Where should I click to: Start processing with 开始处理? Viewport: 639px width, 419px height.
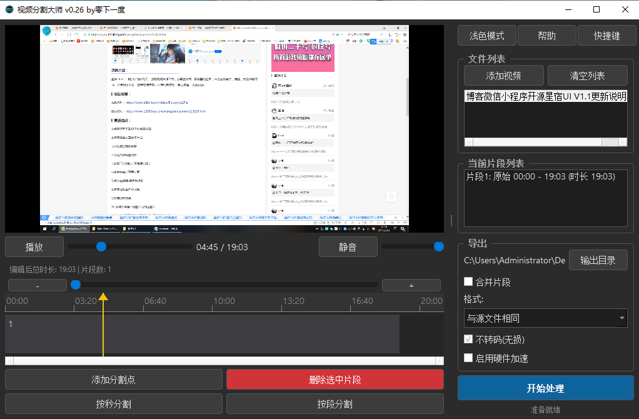coord(545,388)
